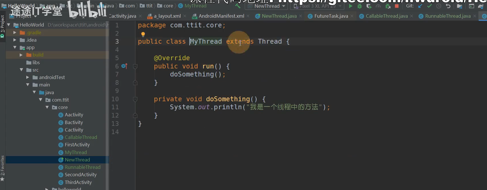Click the @Override annotation on line 5

(172, 58)
